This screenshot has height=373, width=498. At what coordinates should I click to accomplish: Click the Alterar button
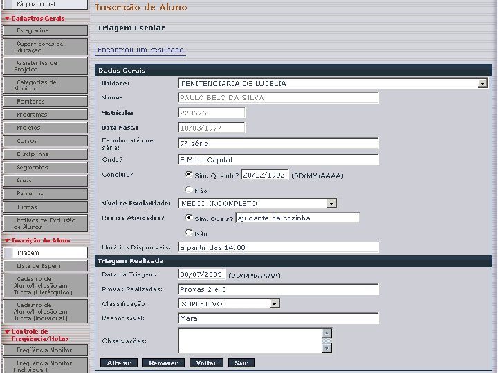pos(119,363)
